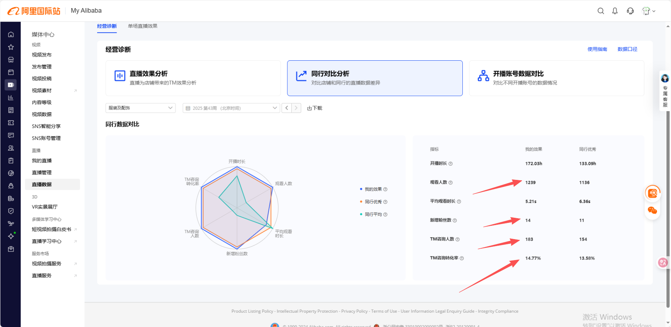
Task: Toggle 我的效果 series in radar legend
Action: (x=373, y=189)
